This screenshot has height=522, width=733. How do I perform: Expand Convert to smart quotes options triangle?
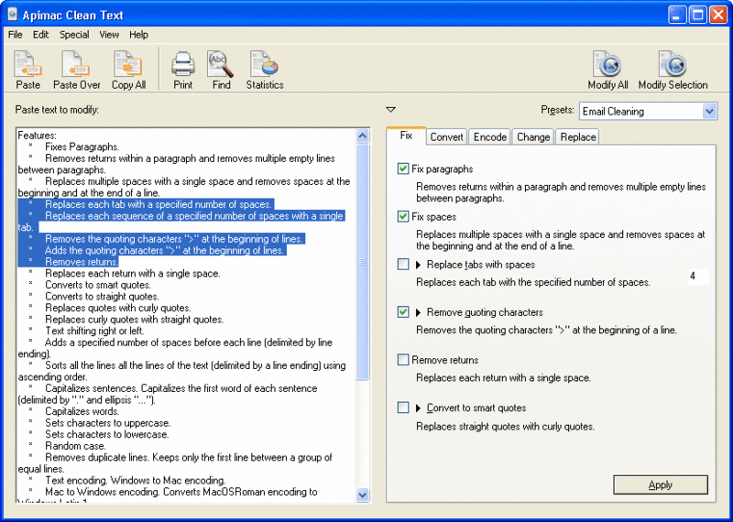[x=419, y=408]
